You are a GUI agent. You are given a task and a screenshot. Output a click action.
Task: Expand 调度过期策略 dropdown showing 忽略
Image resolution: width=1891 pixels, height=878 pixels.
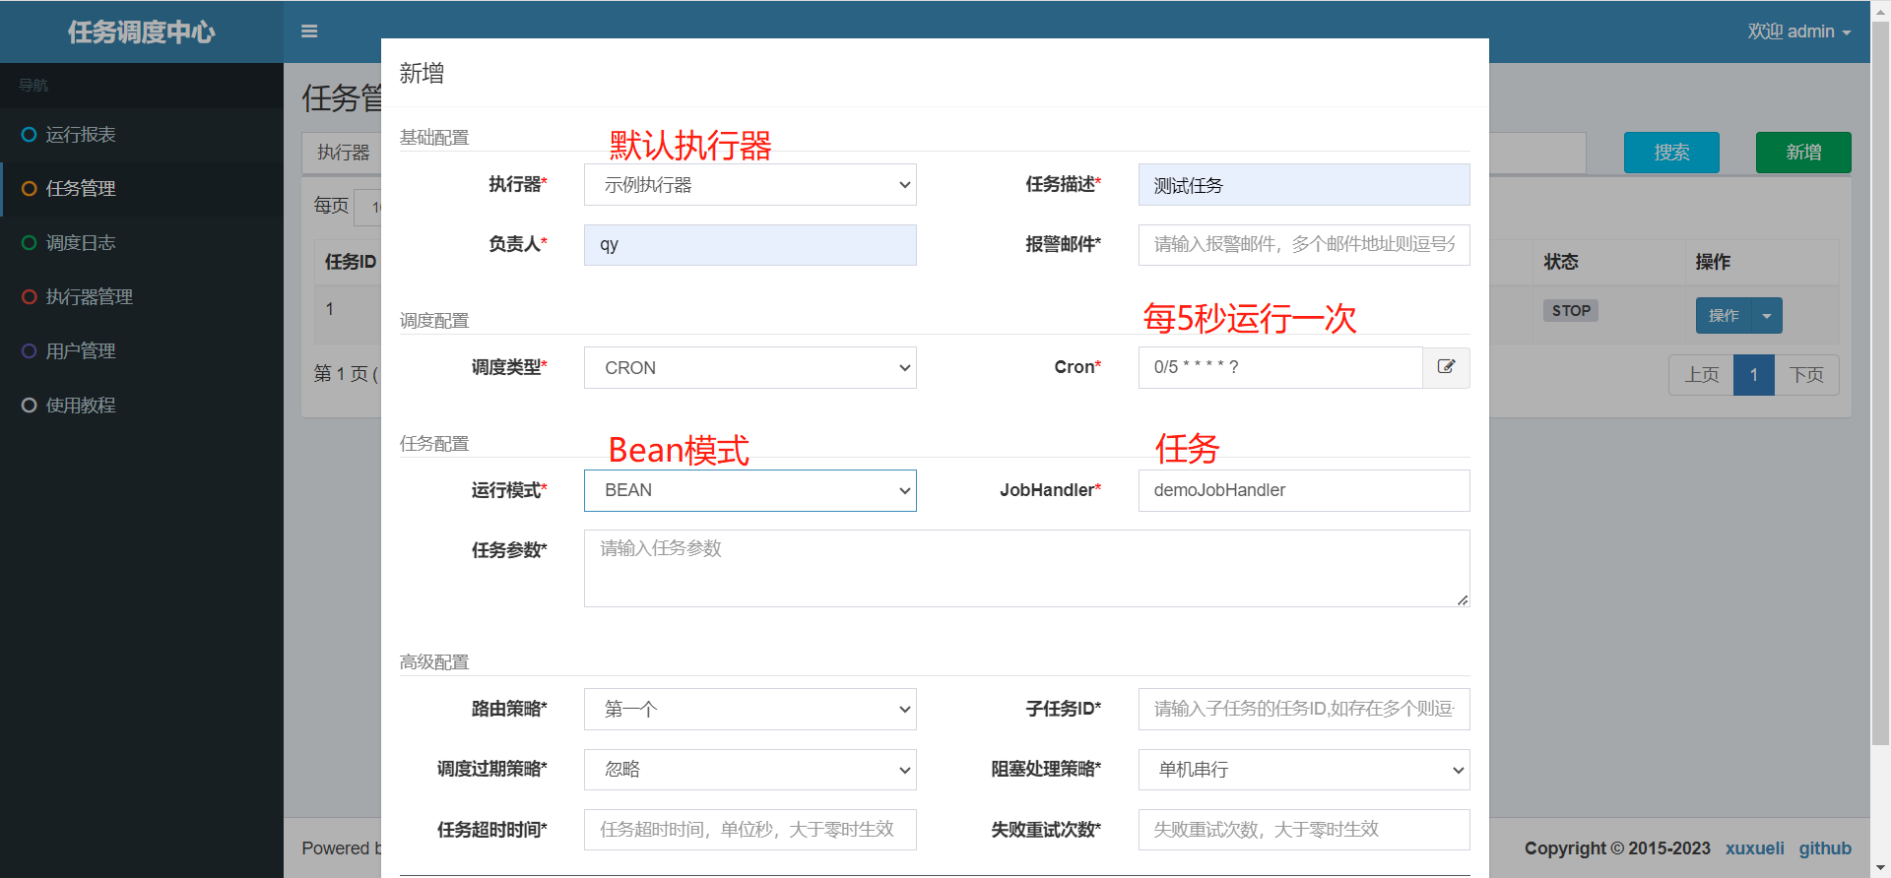(x=750, y=770)
